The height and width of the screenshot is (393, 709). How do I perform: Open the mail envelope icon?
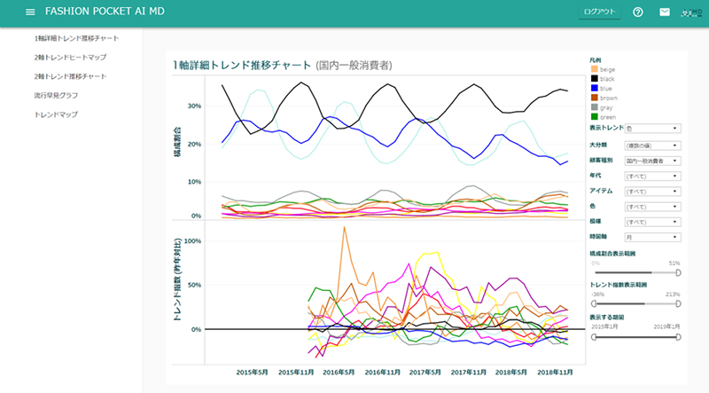(x=665, y=12)
